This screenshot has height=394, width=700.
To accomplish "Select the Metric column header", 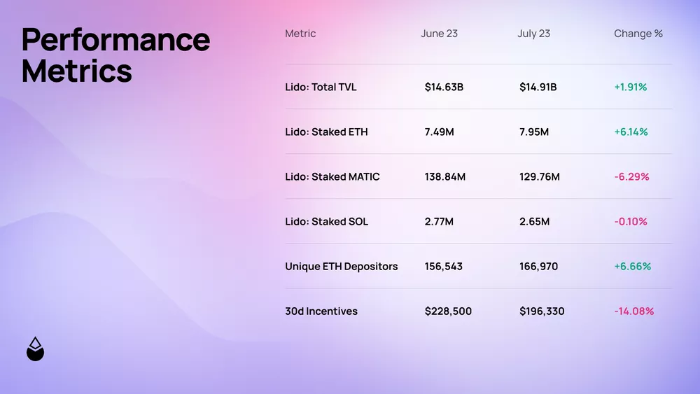I will pyautogui.click(x=300, y=34).
